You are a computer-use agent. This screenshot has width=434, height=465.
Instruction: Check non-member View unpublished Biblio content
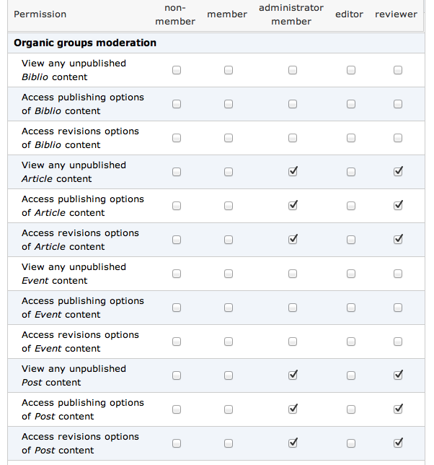point(177,70)
